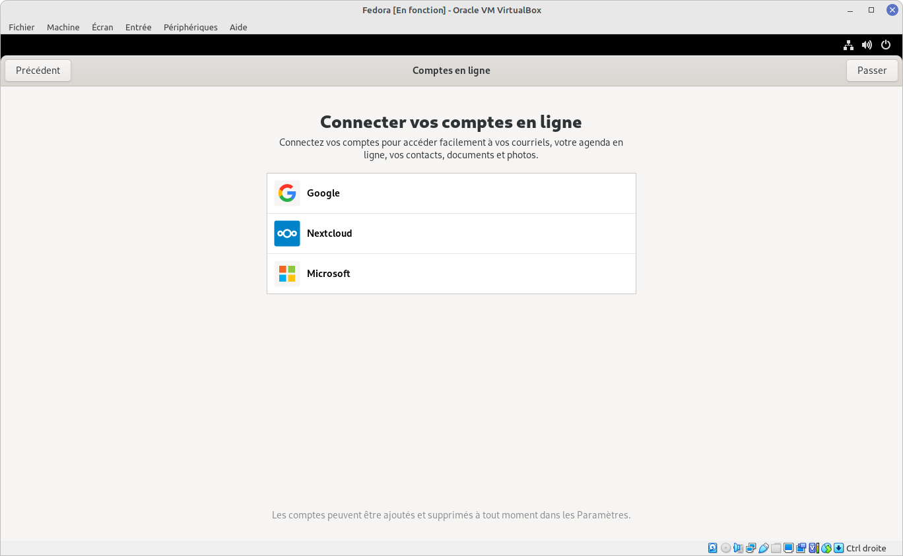
Task: Click the 'Ctrl droite' host key label
Action: coord(866,548)
